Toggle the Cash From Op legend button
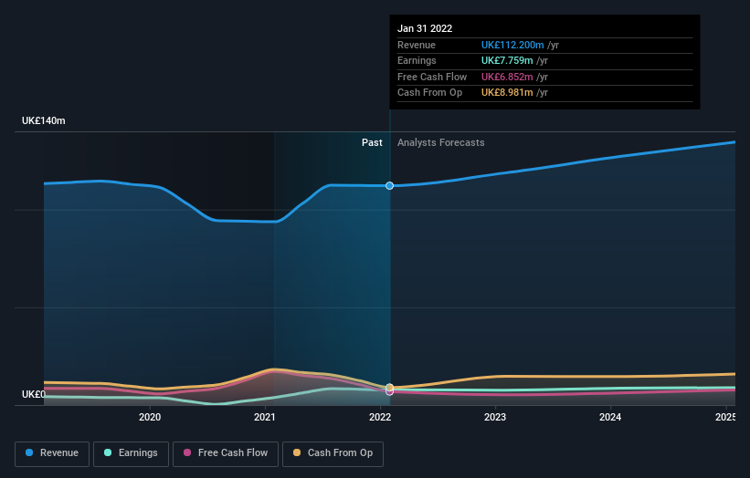The image size is (750, 478). click(333, 453)
